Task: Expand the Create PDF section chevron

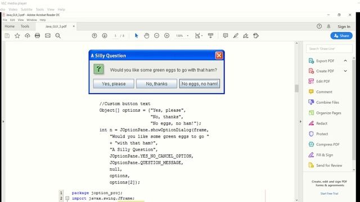Action: coord(345,71)
